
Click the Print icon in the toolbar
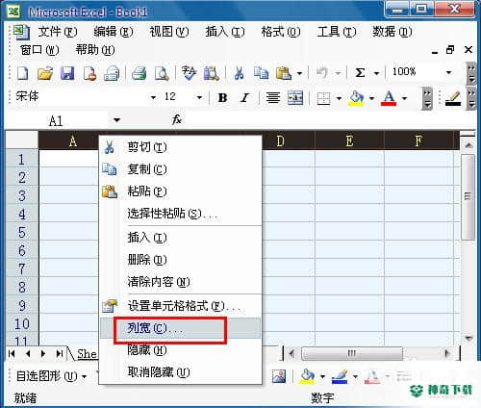click(139, 73)
